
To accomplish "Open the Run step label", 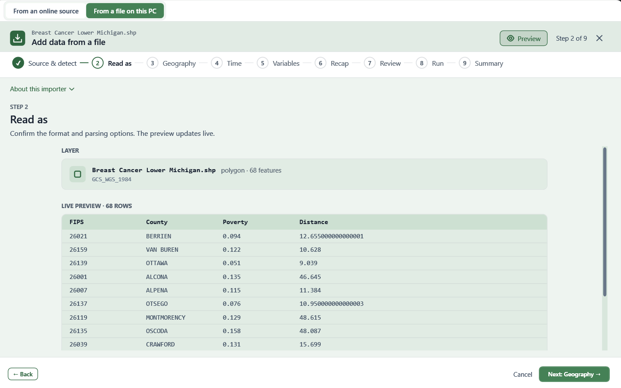I will coord(438,64).
